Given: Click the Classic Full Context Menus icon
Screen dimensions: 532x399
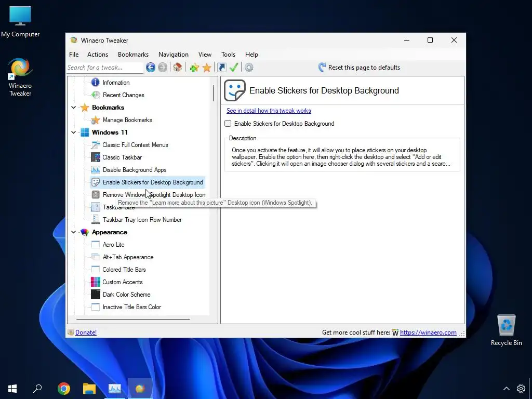Looking at the screenshot, I should point(96,145).
